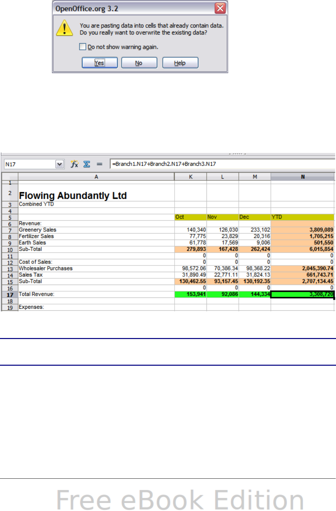
Task: Click the 'Greenery Sales' cell
Action: pos(96,230)
